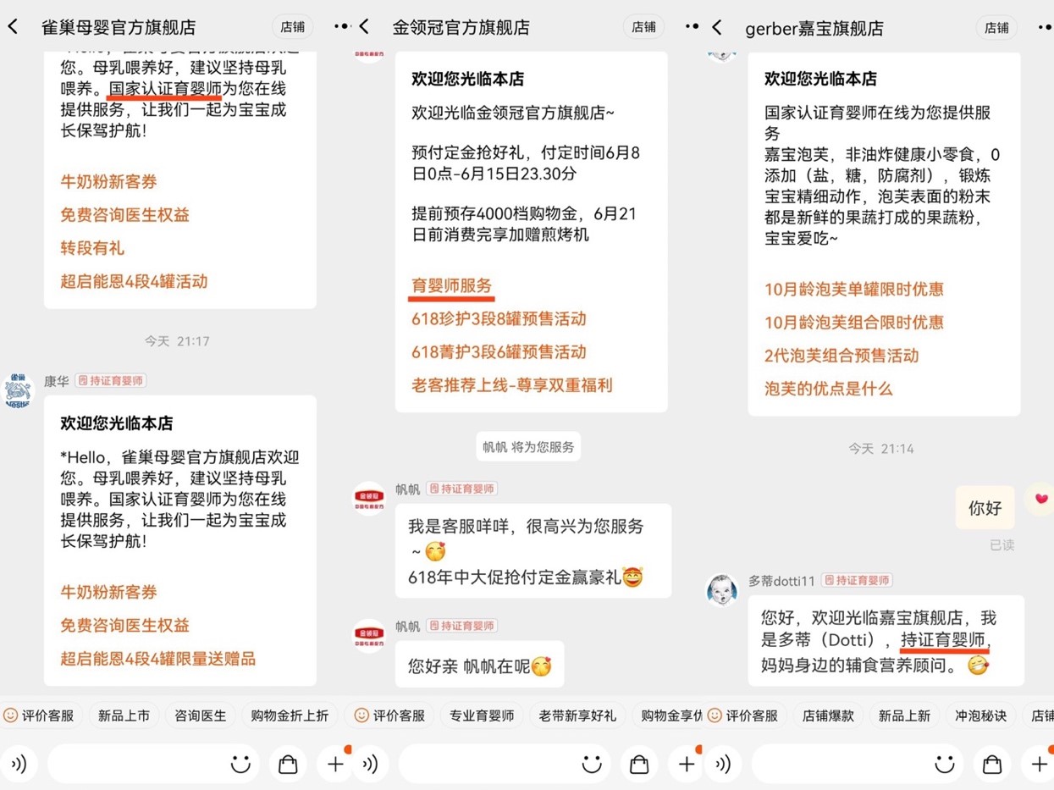Open 牛奶粉新客券 link in lower message
1054x790 pixels.
pos(108,592)
